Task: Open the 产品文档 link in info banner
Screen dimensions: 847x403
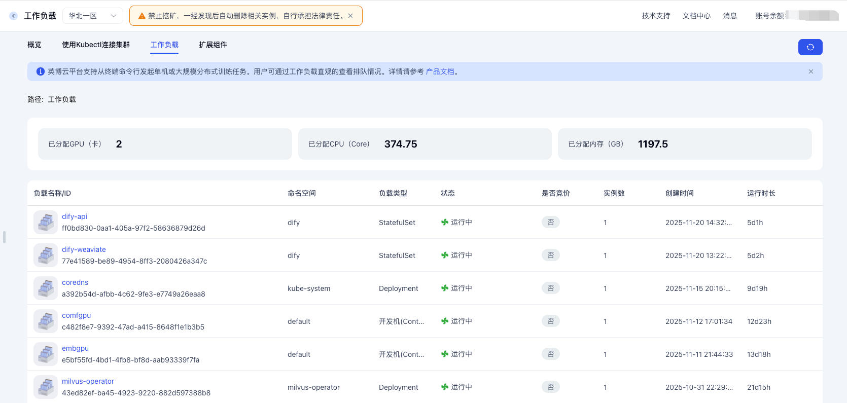Action: pos(440,71)
